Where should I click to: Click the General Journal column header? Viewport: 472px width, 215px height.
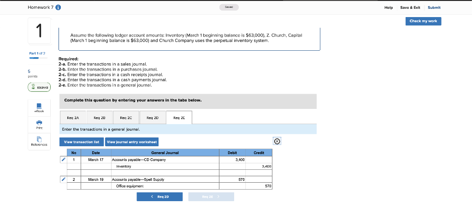pyautogui.click(x=165, y=153)
